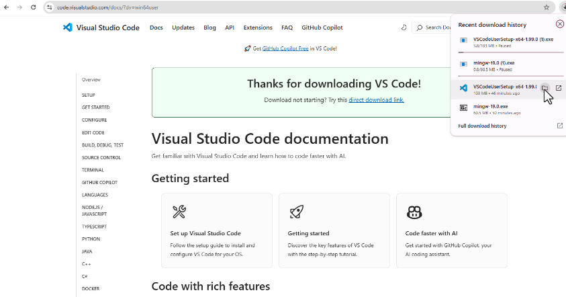Toggle the site theme icon
Image resolution: width=566 pixels, height=297 pixels.
click(x=404, y=28)
